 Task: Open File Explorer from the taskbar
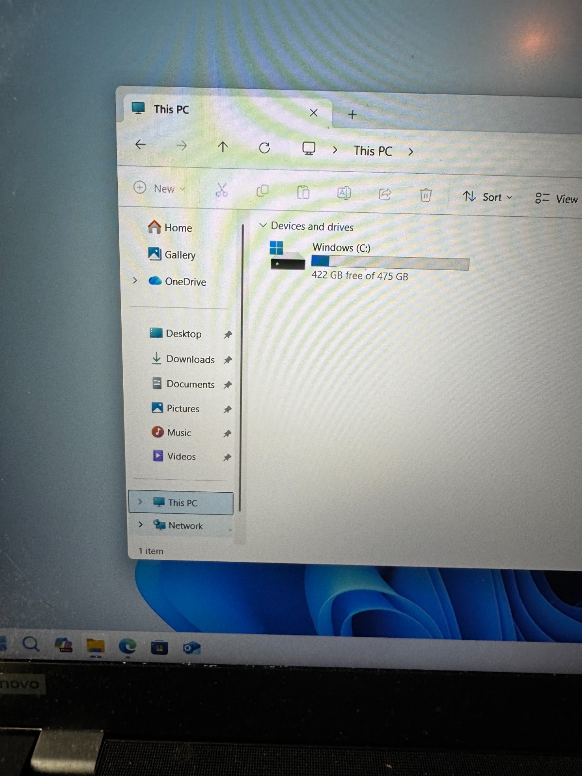tap(96, 646)
